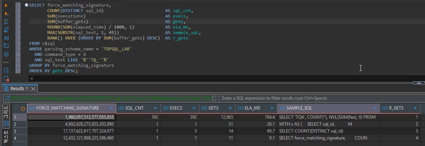This screenshot has height=146, width=425.
Task: Open ELA_MS column filter dropdown arrow
Action: click(272, 108)
